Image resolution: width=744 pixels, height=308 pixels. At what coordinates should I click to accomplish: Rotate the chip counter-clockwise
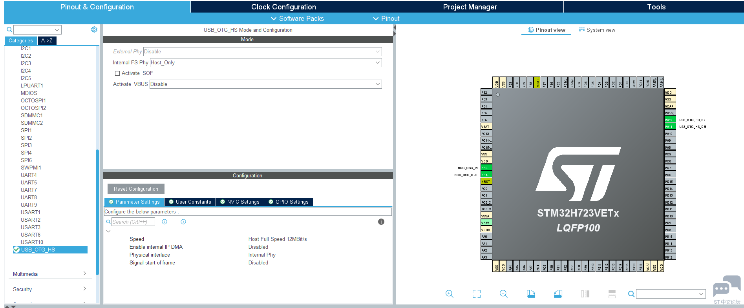click(558, 294)
